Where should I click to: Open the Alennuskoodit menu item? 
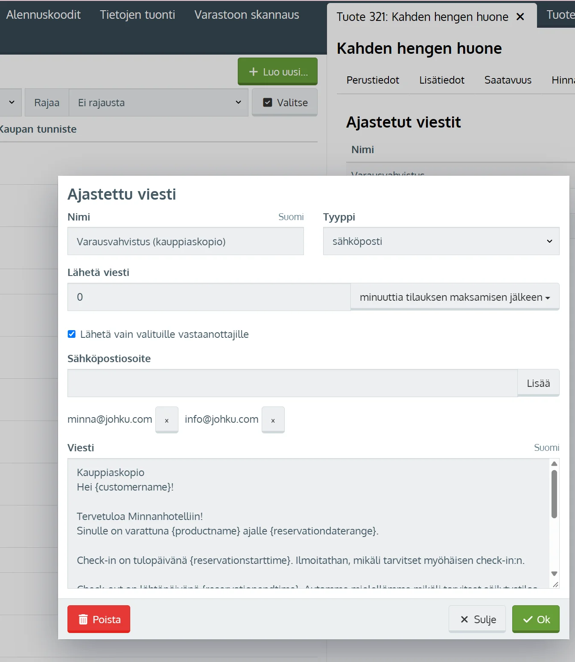pos(43,15)
